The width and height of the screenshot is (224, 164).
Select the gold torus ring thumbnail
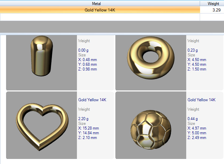click(x=151, y=62)
